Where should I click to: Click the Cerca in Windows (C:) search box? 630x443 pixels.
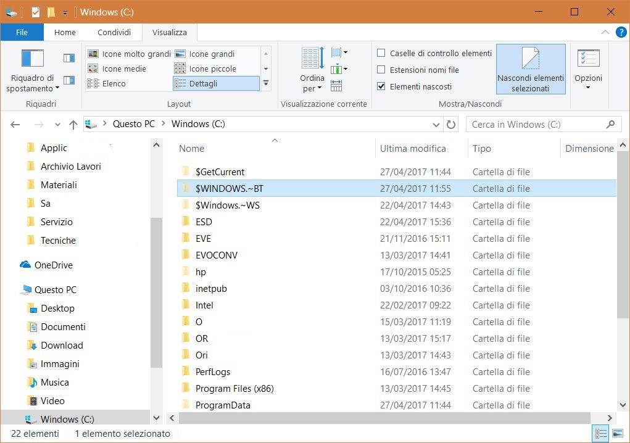(536, 125)
